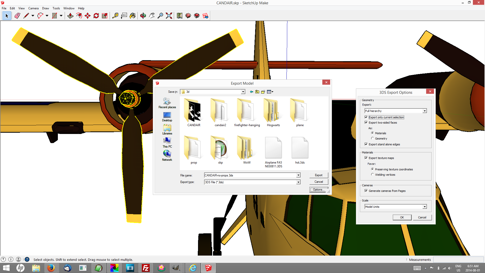Expand the Full hierarchy export dropdown

(x=425, y=111)
